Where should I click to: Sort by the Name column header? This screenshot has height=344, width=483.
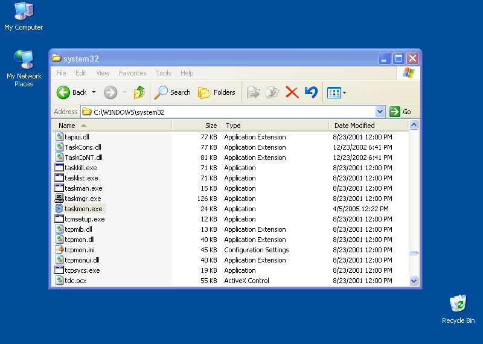click(112, 126)
